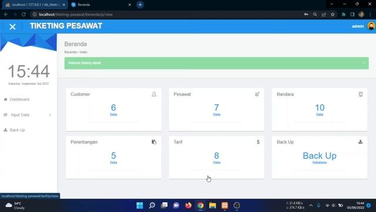Open Penerbangan count 5 Data
The width and height of the screenshot is (376, 212).
click(113, 158)
